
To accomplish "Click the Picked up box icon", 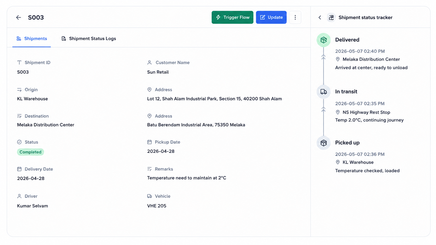I will [324, 143].
